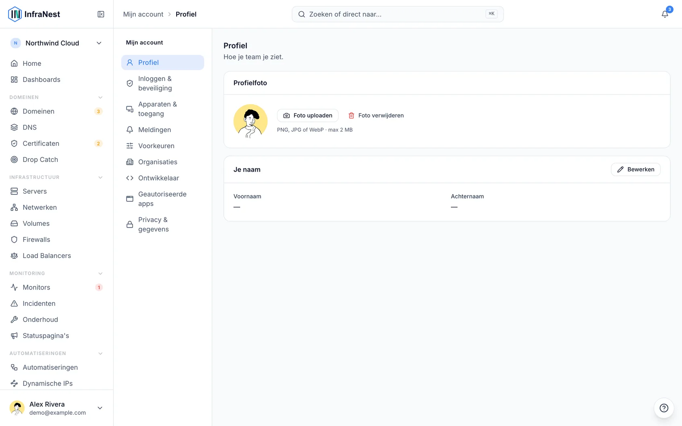
Task: Click the Dashboards grid icon
Action: point(14,80)
